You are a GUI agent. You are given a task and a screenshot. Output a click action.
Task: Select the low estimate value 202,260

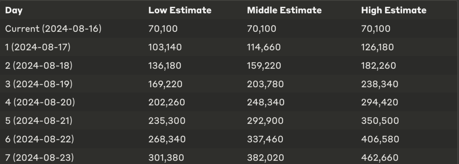coord(167,102)
